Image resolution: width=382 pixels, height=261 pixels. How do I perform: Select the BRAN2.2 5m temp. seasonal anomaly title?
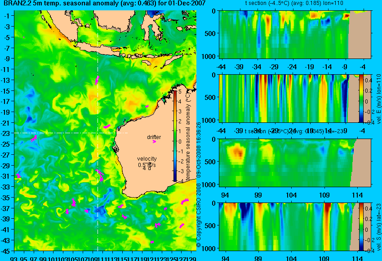[105, 4]
